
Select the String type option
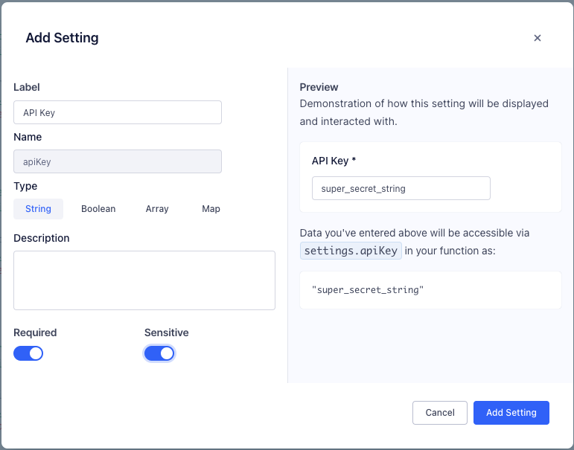38,209
